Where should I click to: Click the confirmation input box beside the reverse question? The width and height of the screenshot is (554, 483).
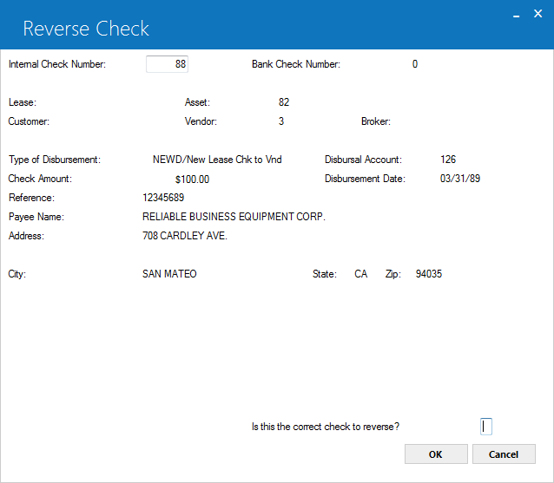[x=485, y=427]
